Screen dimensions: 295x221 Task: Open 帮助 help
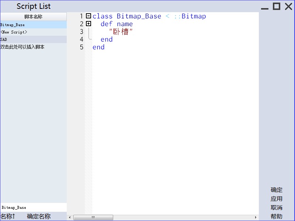tap(276, 216)
